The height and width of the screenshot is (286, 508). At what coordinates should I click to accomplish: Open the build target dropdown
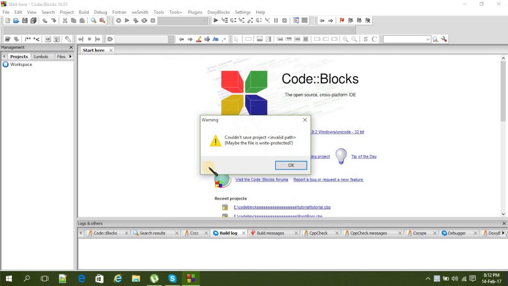pos(205,21)
